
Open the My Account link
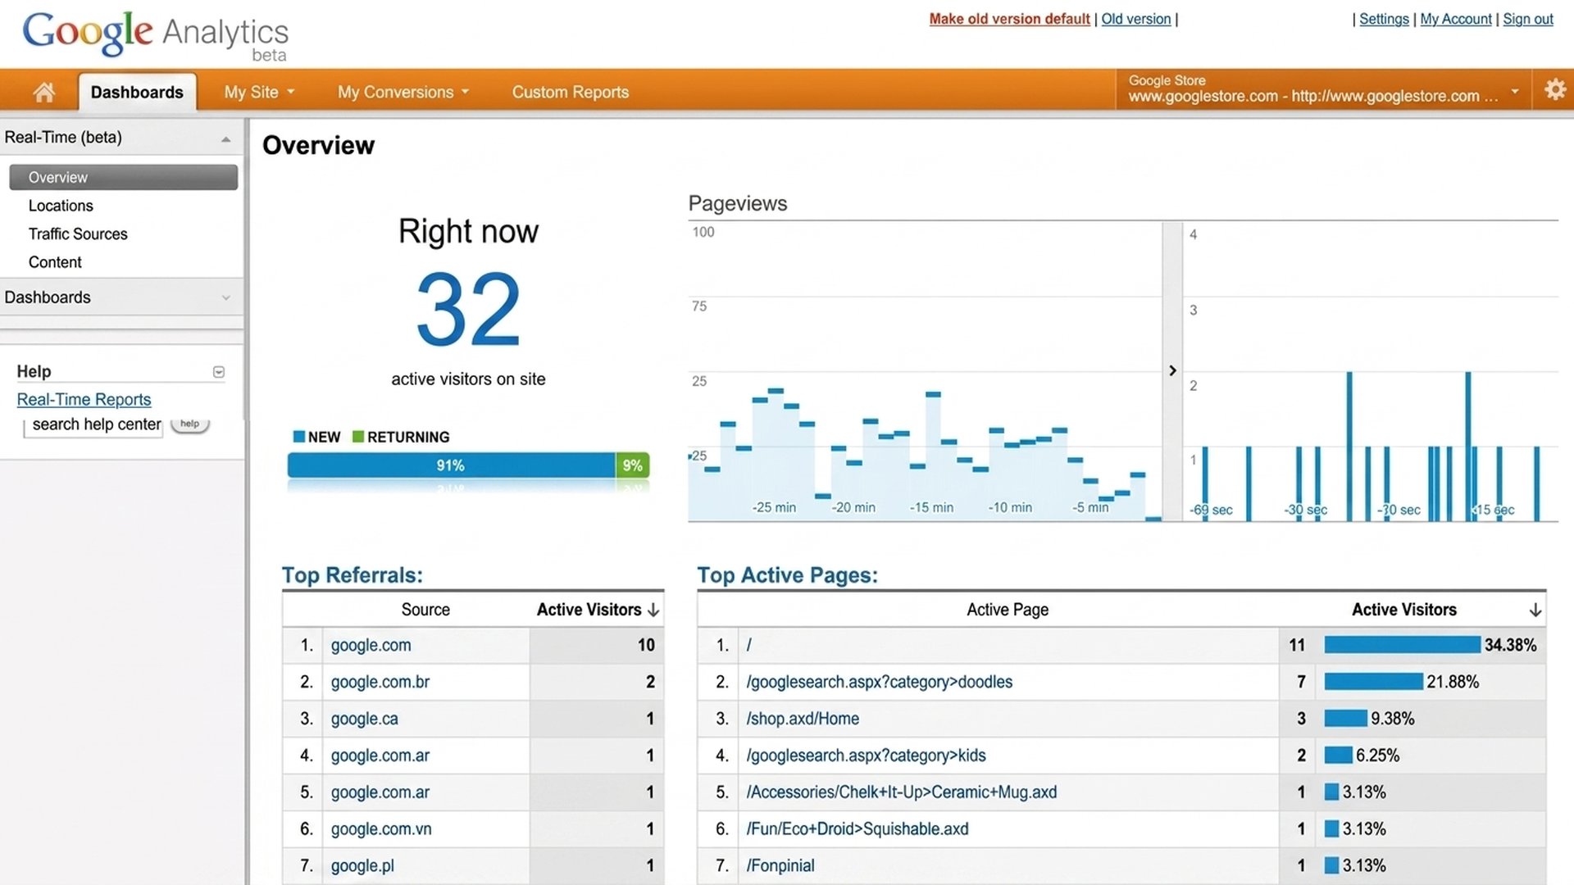click(x=1456, y=19)
